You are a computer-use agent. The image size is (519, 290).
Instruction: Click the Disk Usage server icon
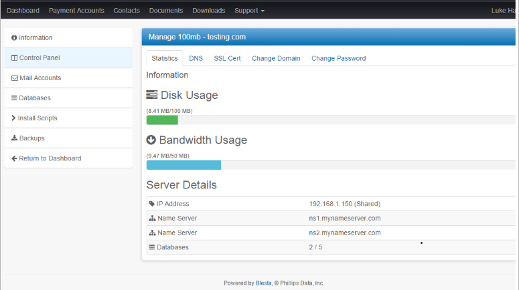pos(152,95)
